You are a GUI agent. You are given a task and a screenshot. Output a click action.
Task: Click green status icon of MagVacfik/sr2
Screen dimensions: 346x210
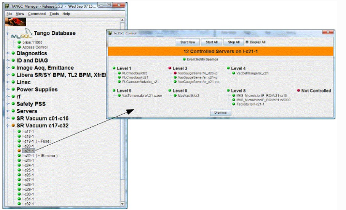(x=175, y=95)
